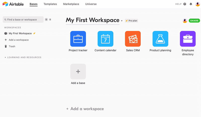Click the large Add a workspace at bottom

pyautogui.click(x=85, y=109)
